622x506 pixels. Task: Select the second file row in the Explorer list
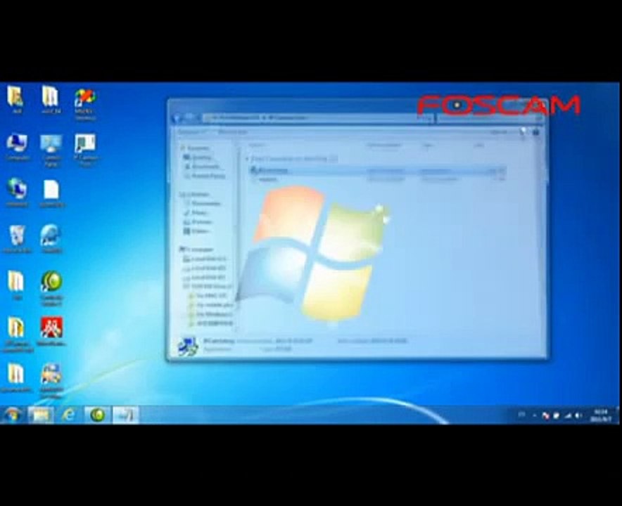pos(378,179)
